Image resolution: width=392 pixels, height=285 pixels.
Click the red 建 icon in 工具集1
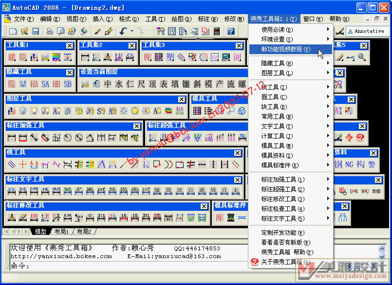(12, 57)
